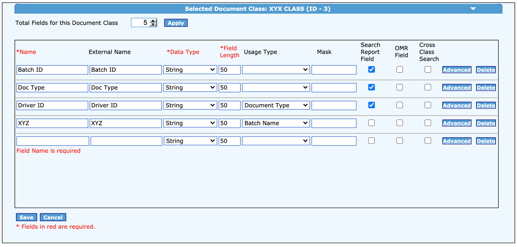The height and width of the screenshot is (247, 517).
Task: Click the Mask field for Batch ID row
Action: pyautogui.click(x=334, y=70)
